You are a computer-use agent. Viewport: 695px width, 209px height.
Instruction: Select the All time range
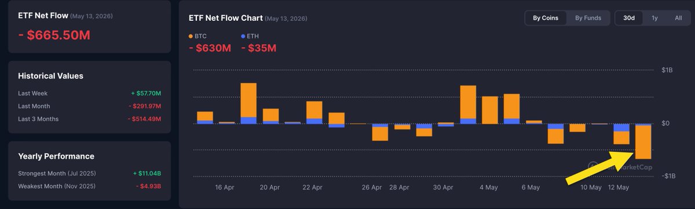coord(678,18)
